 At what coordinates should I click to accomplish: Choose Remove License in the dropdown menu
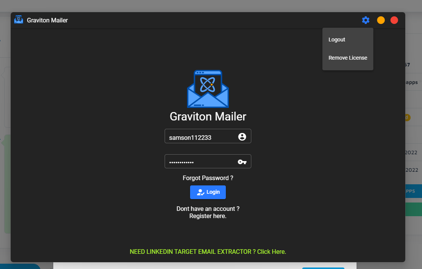(347, 58)
